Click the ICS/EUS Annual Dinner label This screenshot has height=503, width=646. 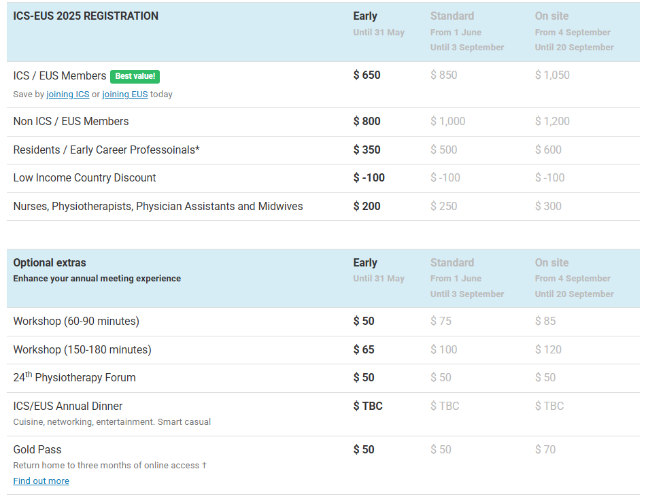point(68,406)
